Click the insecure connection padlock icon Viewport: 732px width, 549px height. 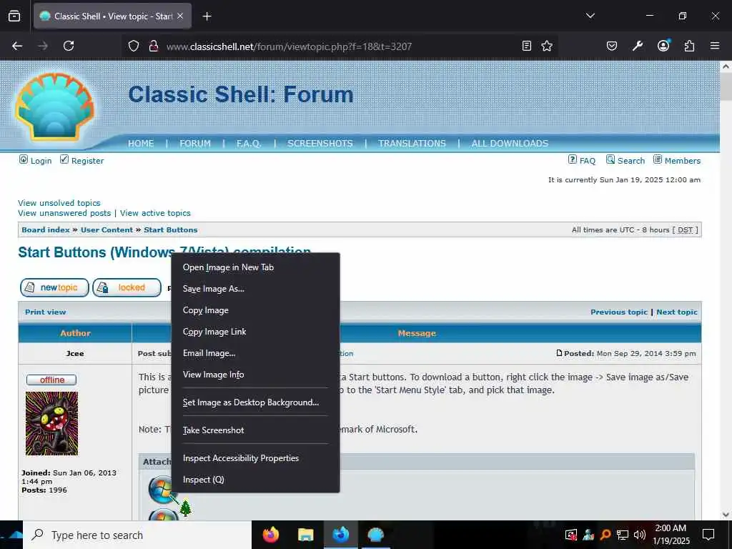(x=153, y=46)
